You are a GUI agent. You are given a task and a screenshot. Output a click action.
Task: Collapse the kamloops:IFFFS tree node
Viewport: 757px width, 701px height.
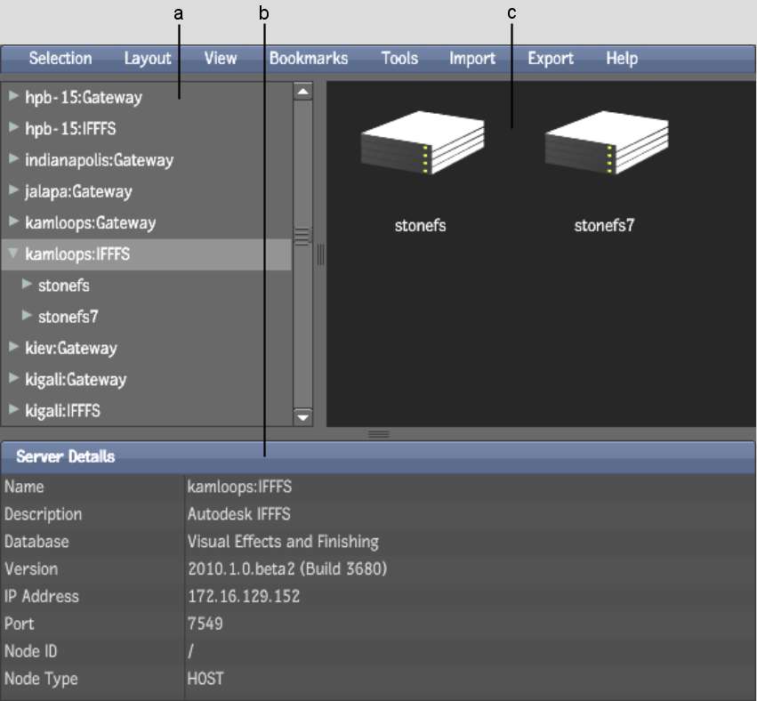coord(13,254)
